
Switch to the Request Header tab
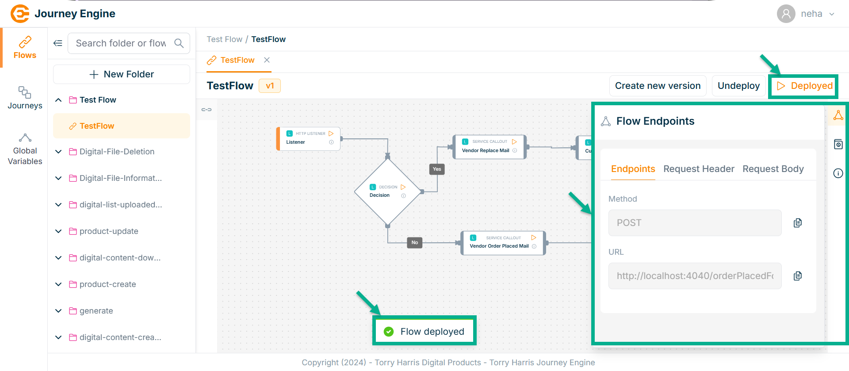pos(699,169)
